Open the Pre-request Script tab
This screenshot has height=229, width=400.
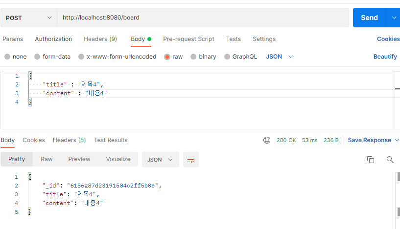tap(189, 39)
